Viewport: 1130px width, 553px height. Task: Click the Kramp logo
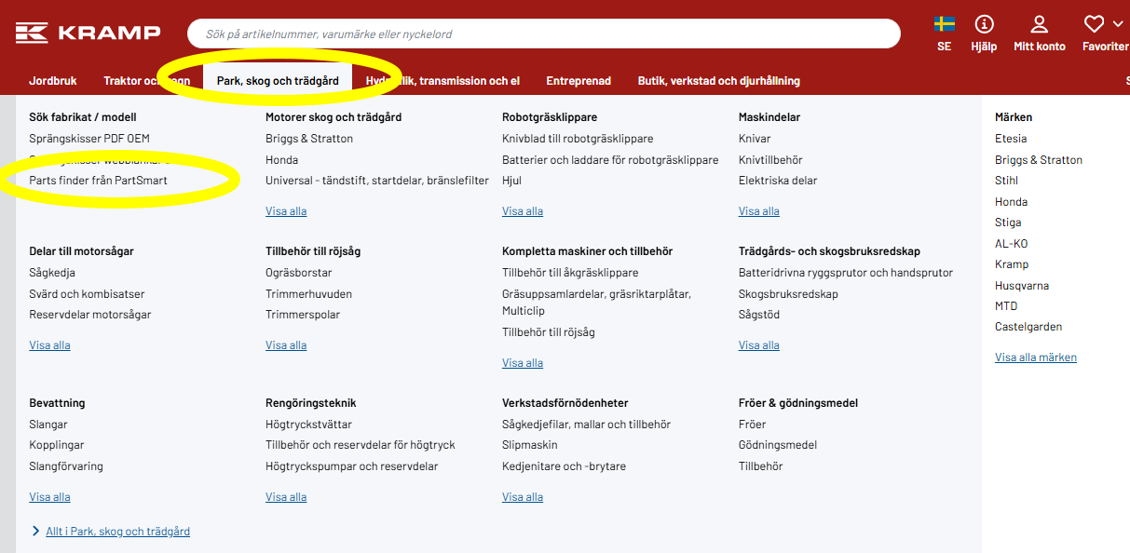coord(88,33)
